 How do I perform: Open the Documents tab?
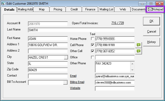coord(139,9)
